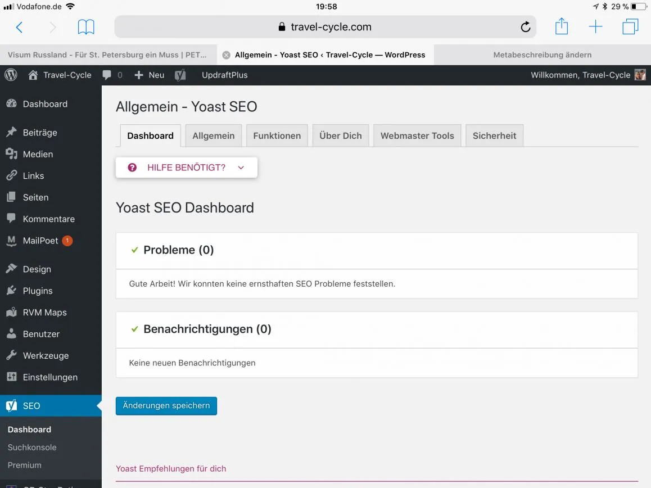The width and height of the screenshot is (651, 488).
Task: Tap Safari back arrow
Action: (x=19, y=28)
